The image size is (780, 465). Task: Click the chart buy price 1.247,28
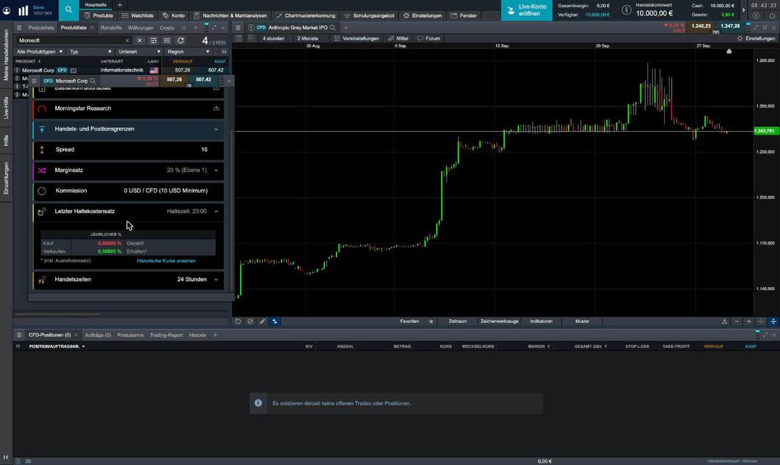click(730, 26)
